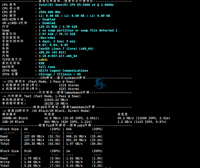Click the 100MB-4K Block row label
Screen dimensions: 200x168
coord(15,118)
